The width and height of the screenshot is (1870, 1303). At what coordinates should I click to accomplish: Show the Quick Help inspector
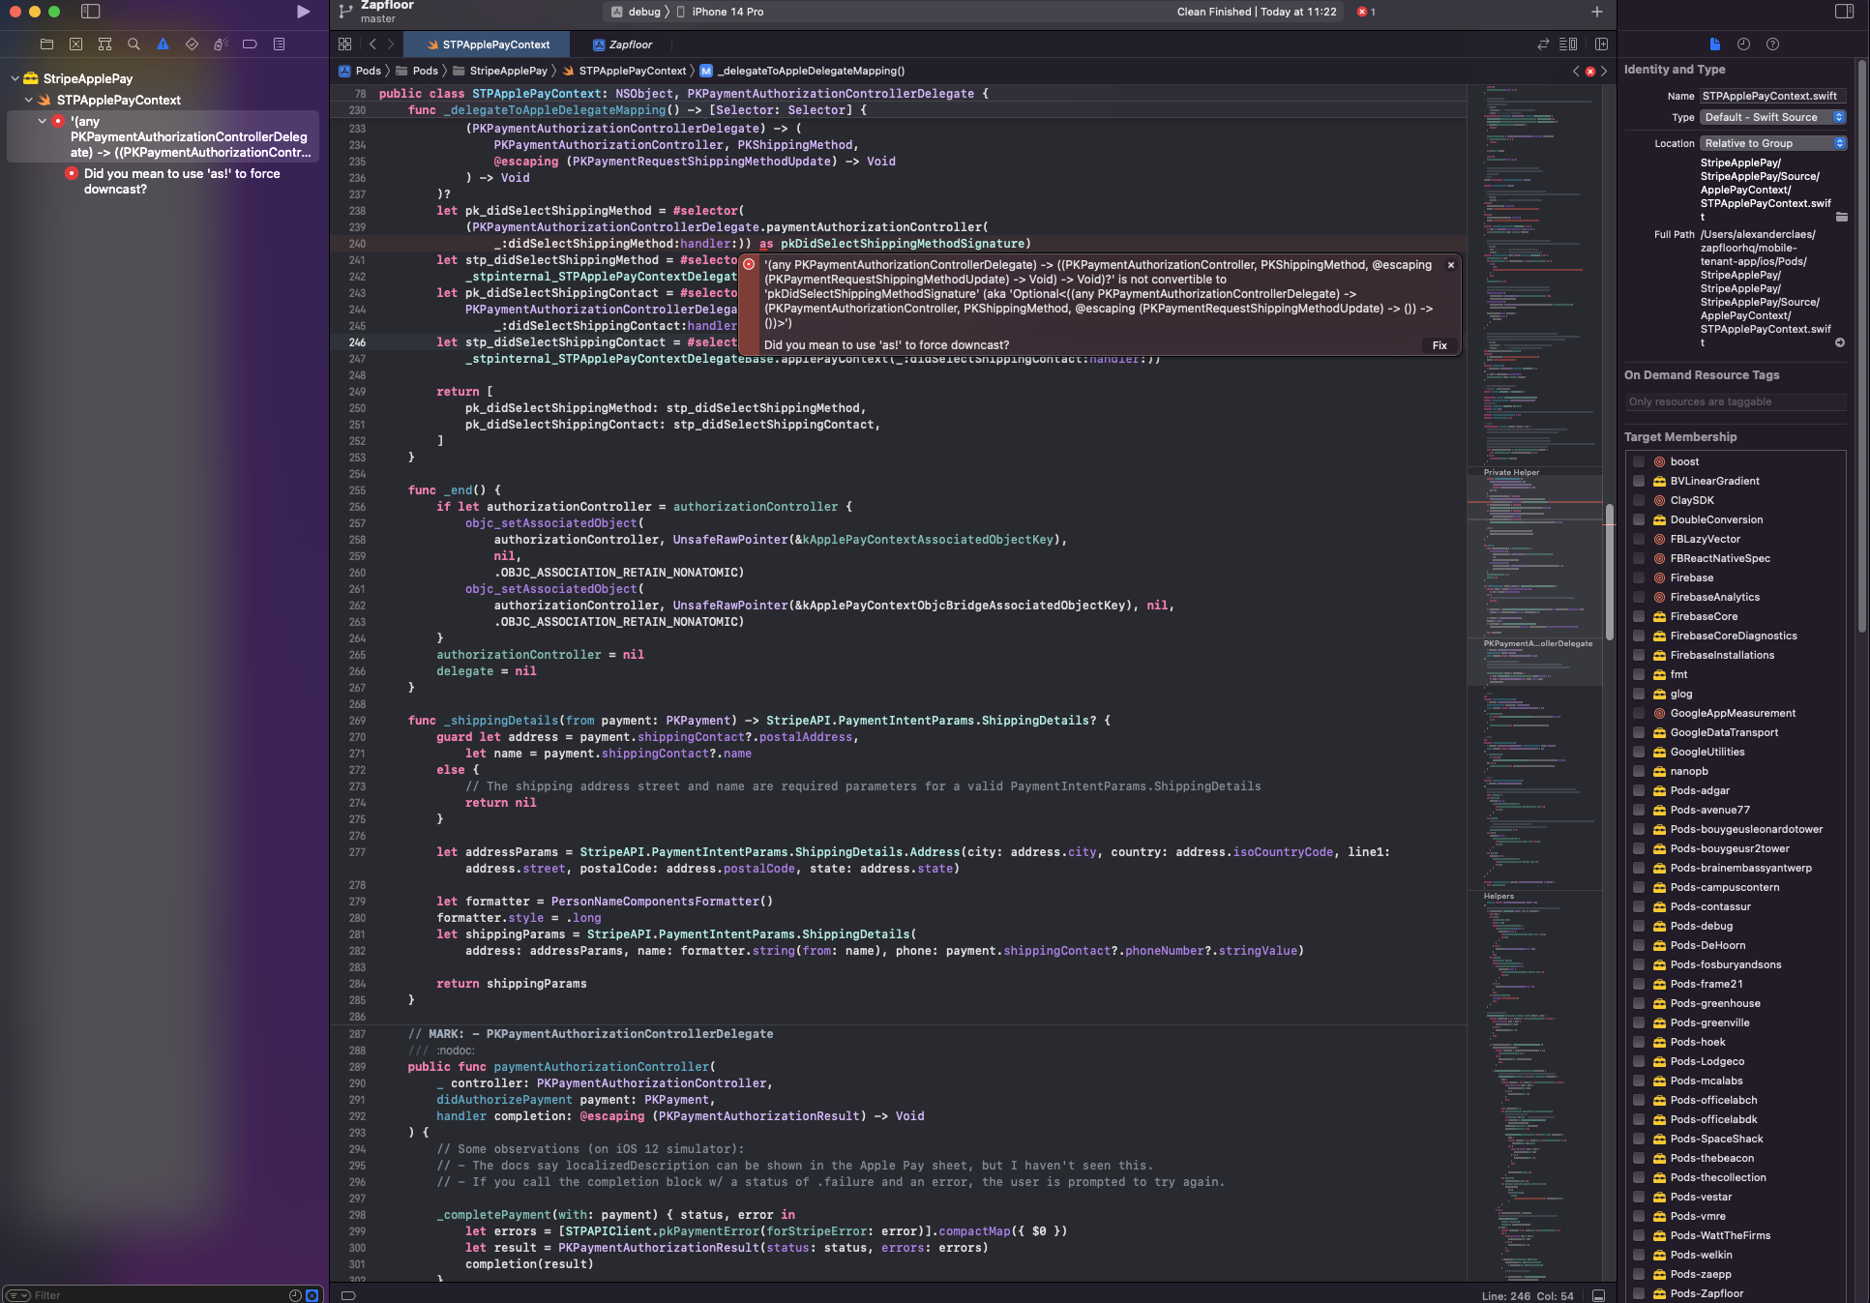pos(1772,44)
